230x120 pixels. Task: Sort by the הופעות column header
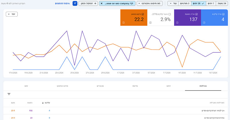pyautogui.click(x=30, y=103)
